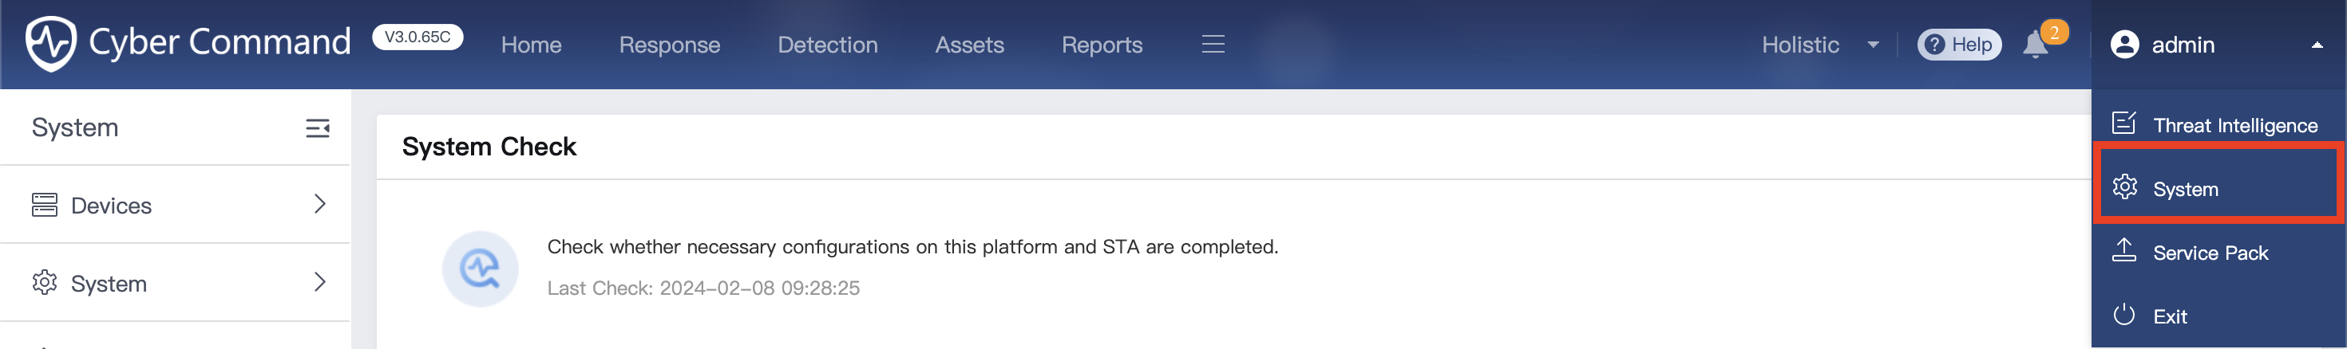Click the Service Pack upload icon
2347x349 pixels.
[x=2123, y=251]
